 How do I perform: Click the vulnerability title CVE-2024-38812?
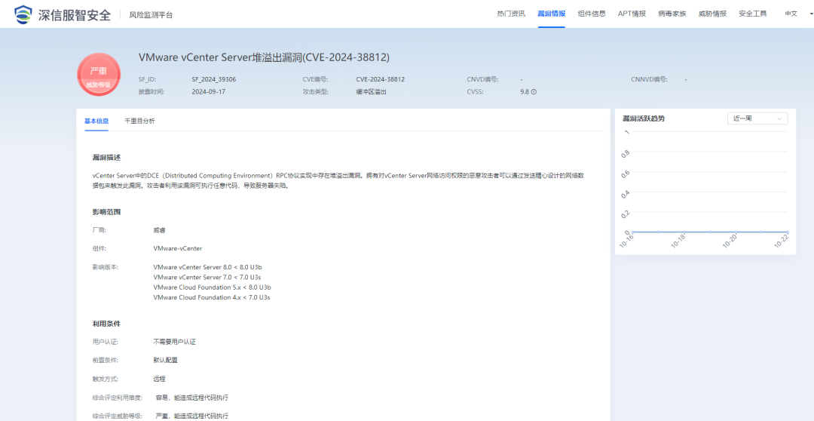click(264, 57)
